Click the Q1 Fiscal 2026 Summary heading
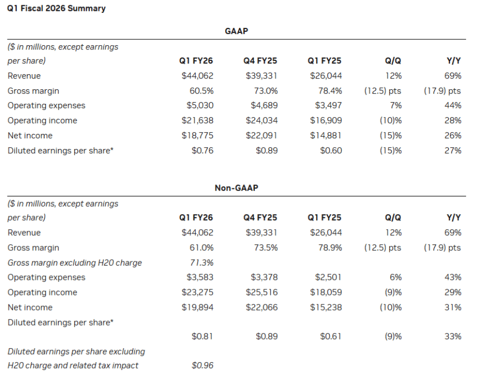The width and height of the screenshot is (480, 375). coord(56,8)
